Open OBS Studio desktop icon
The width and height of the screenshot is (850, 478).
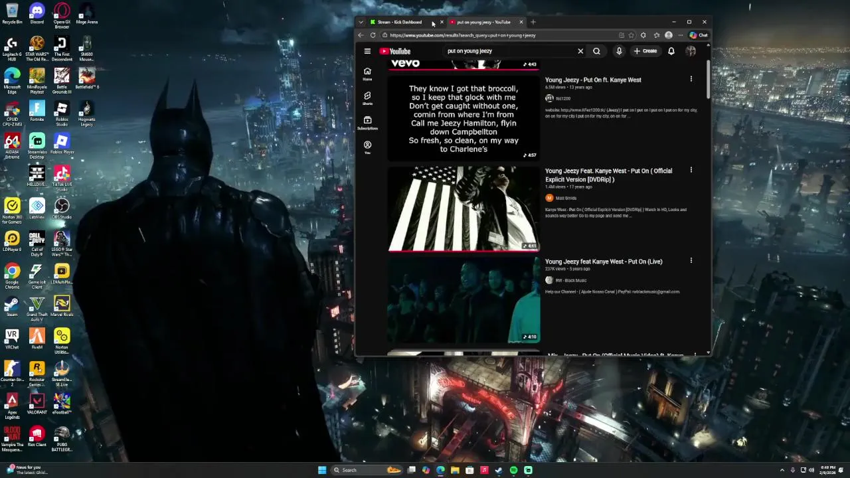[62, 208]
